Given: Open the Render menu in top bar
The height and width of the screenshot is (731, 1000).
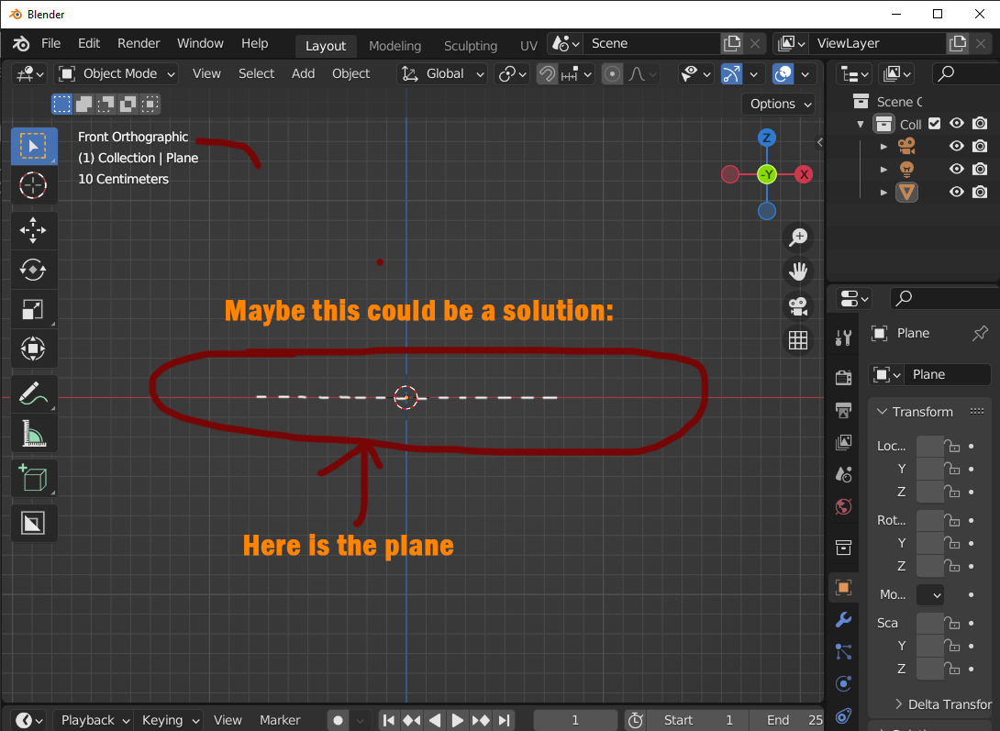Looking at the screenshot, I should [139, 43].
